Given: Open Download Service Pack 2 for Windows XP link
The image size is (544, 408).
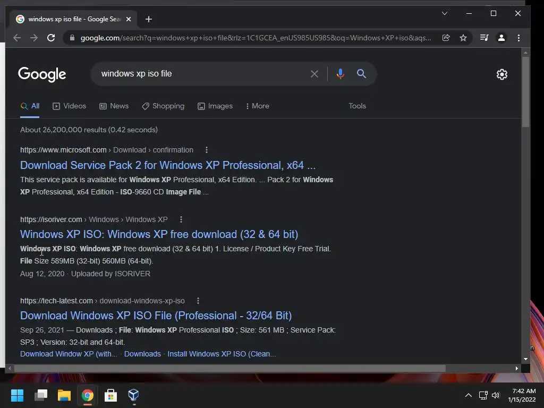Looking at the screenshot, I should coord(168,166).
